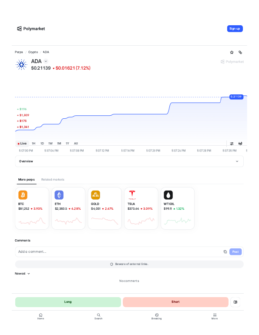The width and height of the screenshot is (259, 335).
Task: Click the GOLD bars icon
Action: [95, 195]
